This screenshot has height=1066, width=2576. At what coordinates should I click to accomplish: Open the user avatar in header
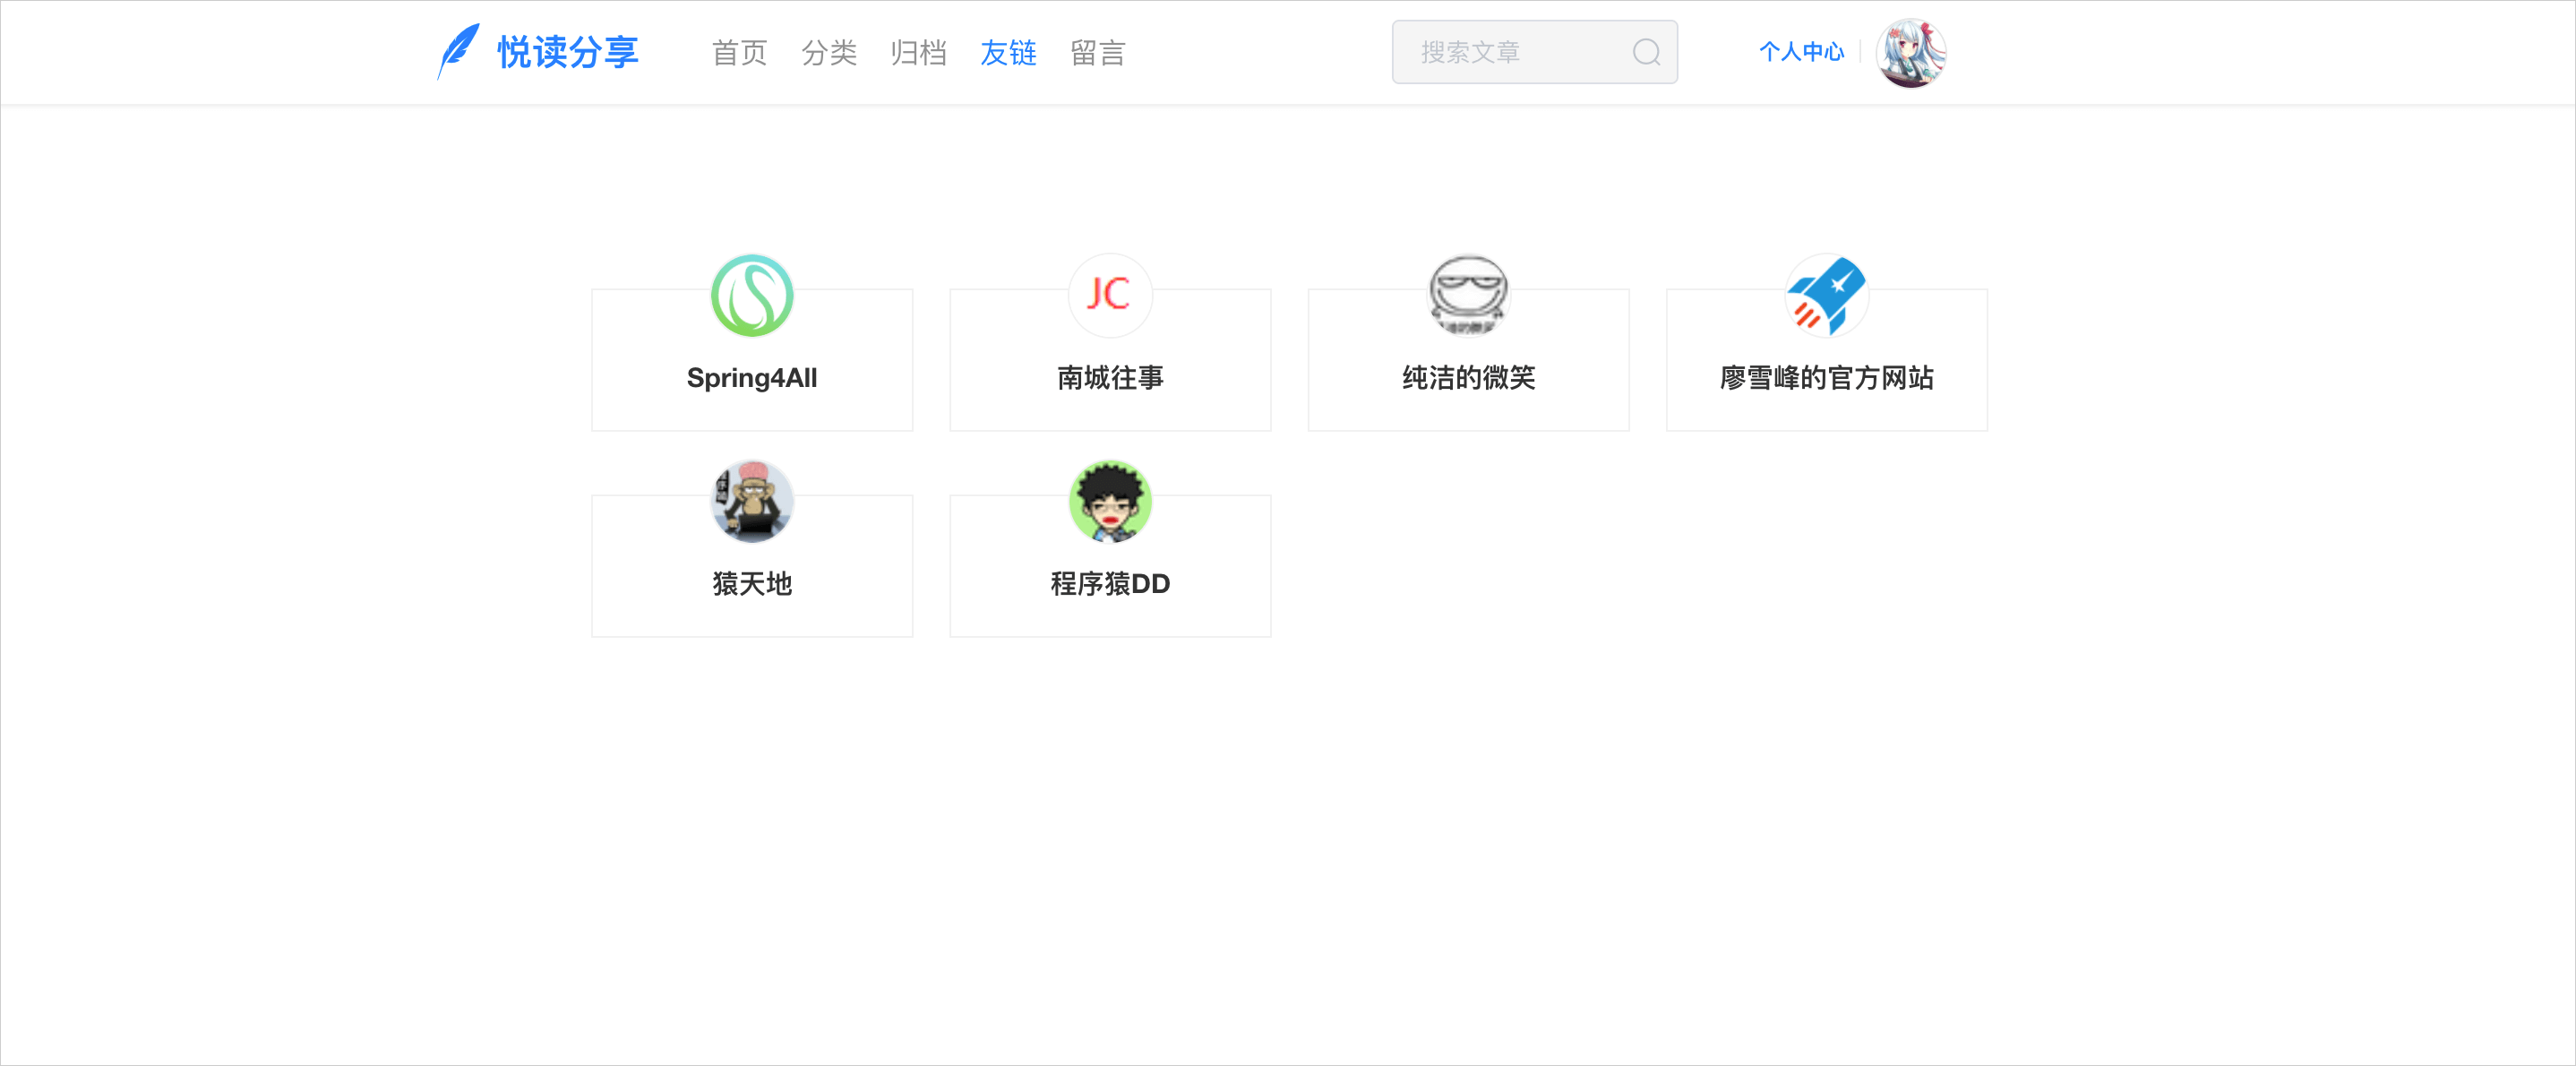(1910, 52)
